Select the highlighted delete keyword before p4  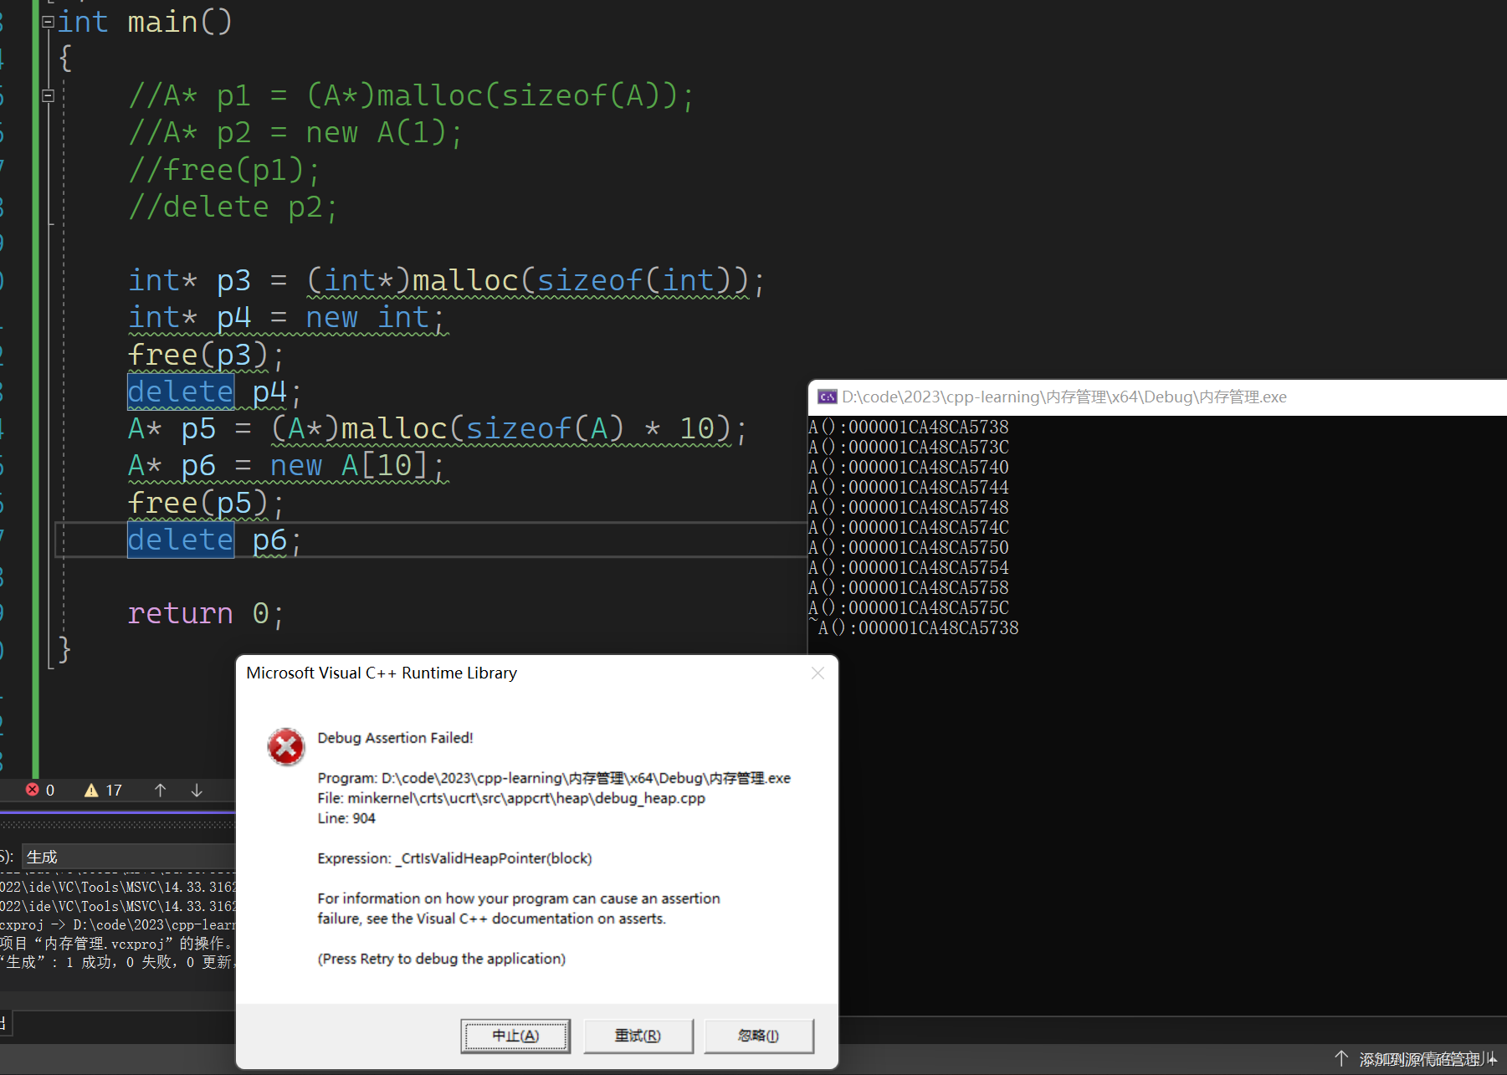(x=181, y=392)
